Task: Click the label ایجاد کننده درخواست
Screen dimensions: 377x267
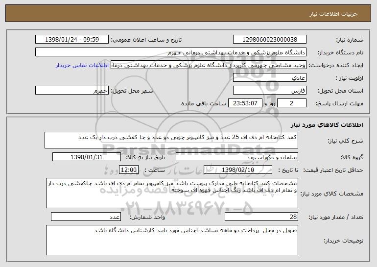Action: 336,66
